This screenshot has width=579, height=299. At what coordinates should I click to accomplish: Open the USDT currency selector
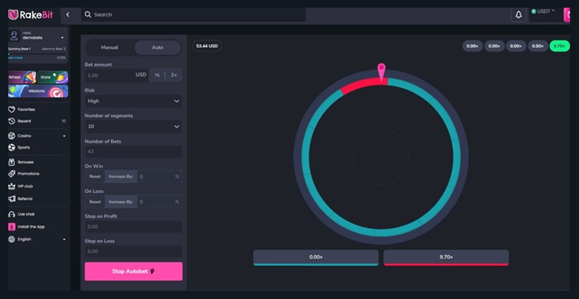click(543, 11)
